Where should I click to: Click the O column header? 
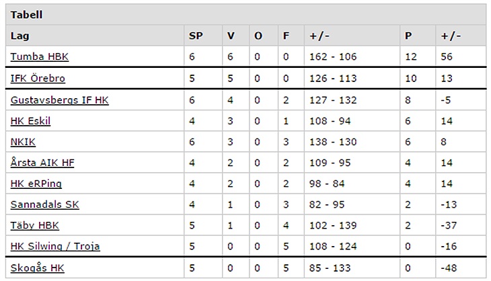[258, 36]
